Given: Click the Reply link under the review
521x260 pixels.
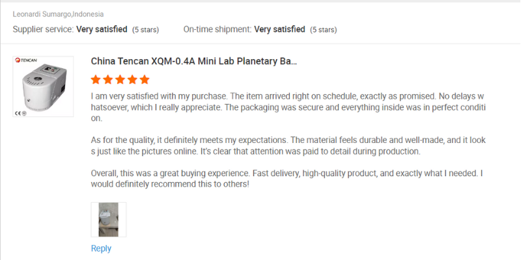Looking at the screenshot, I should (101, 248).
